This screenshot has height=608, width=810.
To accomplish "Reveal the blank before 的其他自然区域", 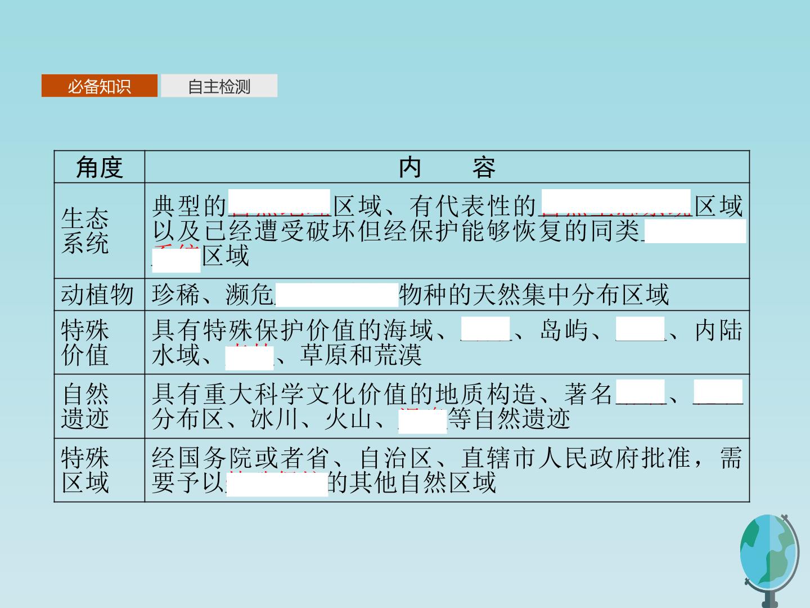I will tap(277, 484).
